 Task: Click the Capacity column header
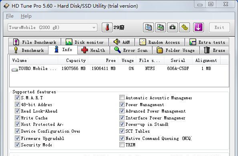73,60
